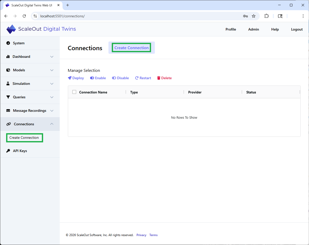Expand the Message Recordings chevron
This screenshot has width=309, height=245.
(52, 111)
